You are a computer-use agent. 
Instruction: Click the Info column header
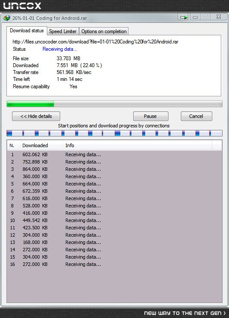137,145
